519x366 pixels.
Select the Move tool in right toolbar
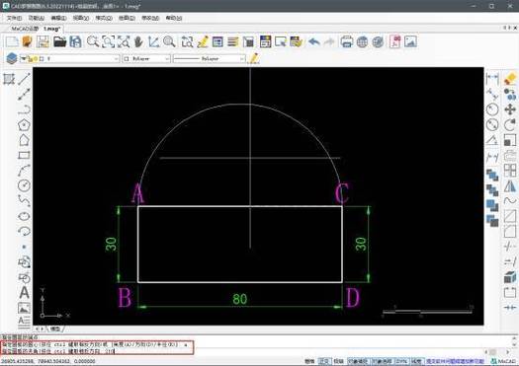pyautogui.click(x=510, y=110)
